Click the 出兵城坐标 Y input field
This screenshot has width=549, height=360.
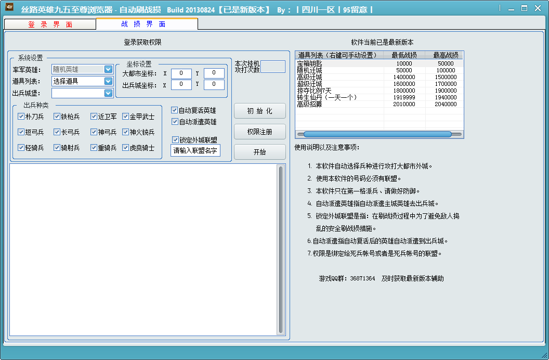point(214,84)
